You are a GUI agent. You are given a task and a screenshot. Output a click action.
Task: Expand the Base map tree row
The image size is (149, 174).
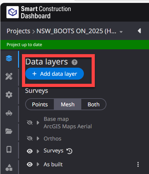(38, 123)
